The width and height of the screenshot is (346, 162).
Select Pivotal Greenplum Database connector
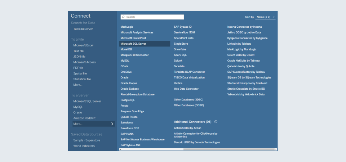tap(137, 95)
